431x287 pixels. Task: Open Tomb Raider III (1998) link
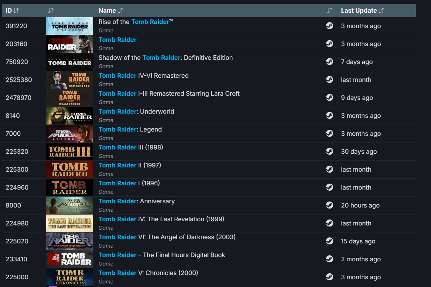(x=131, y=147)
